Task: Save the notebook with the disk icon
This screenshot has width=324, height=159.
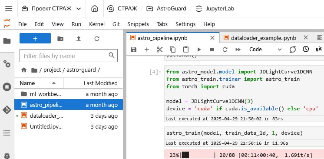Action: click(134, 50)
